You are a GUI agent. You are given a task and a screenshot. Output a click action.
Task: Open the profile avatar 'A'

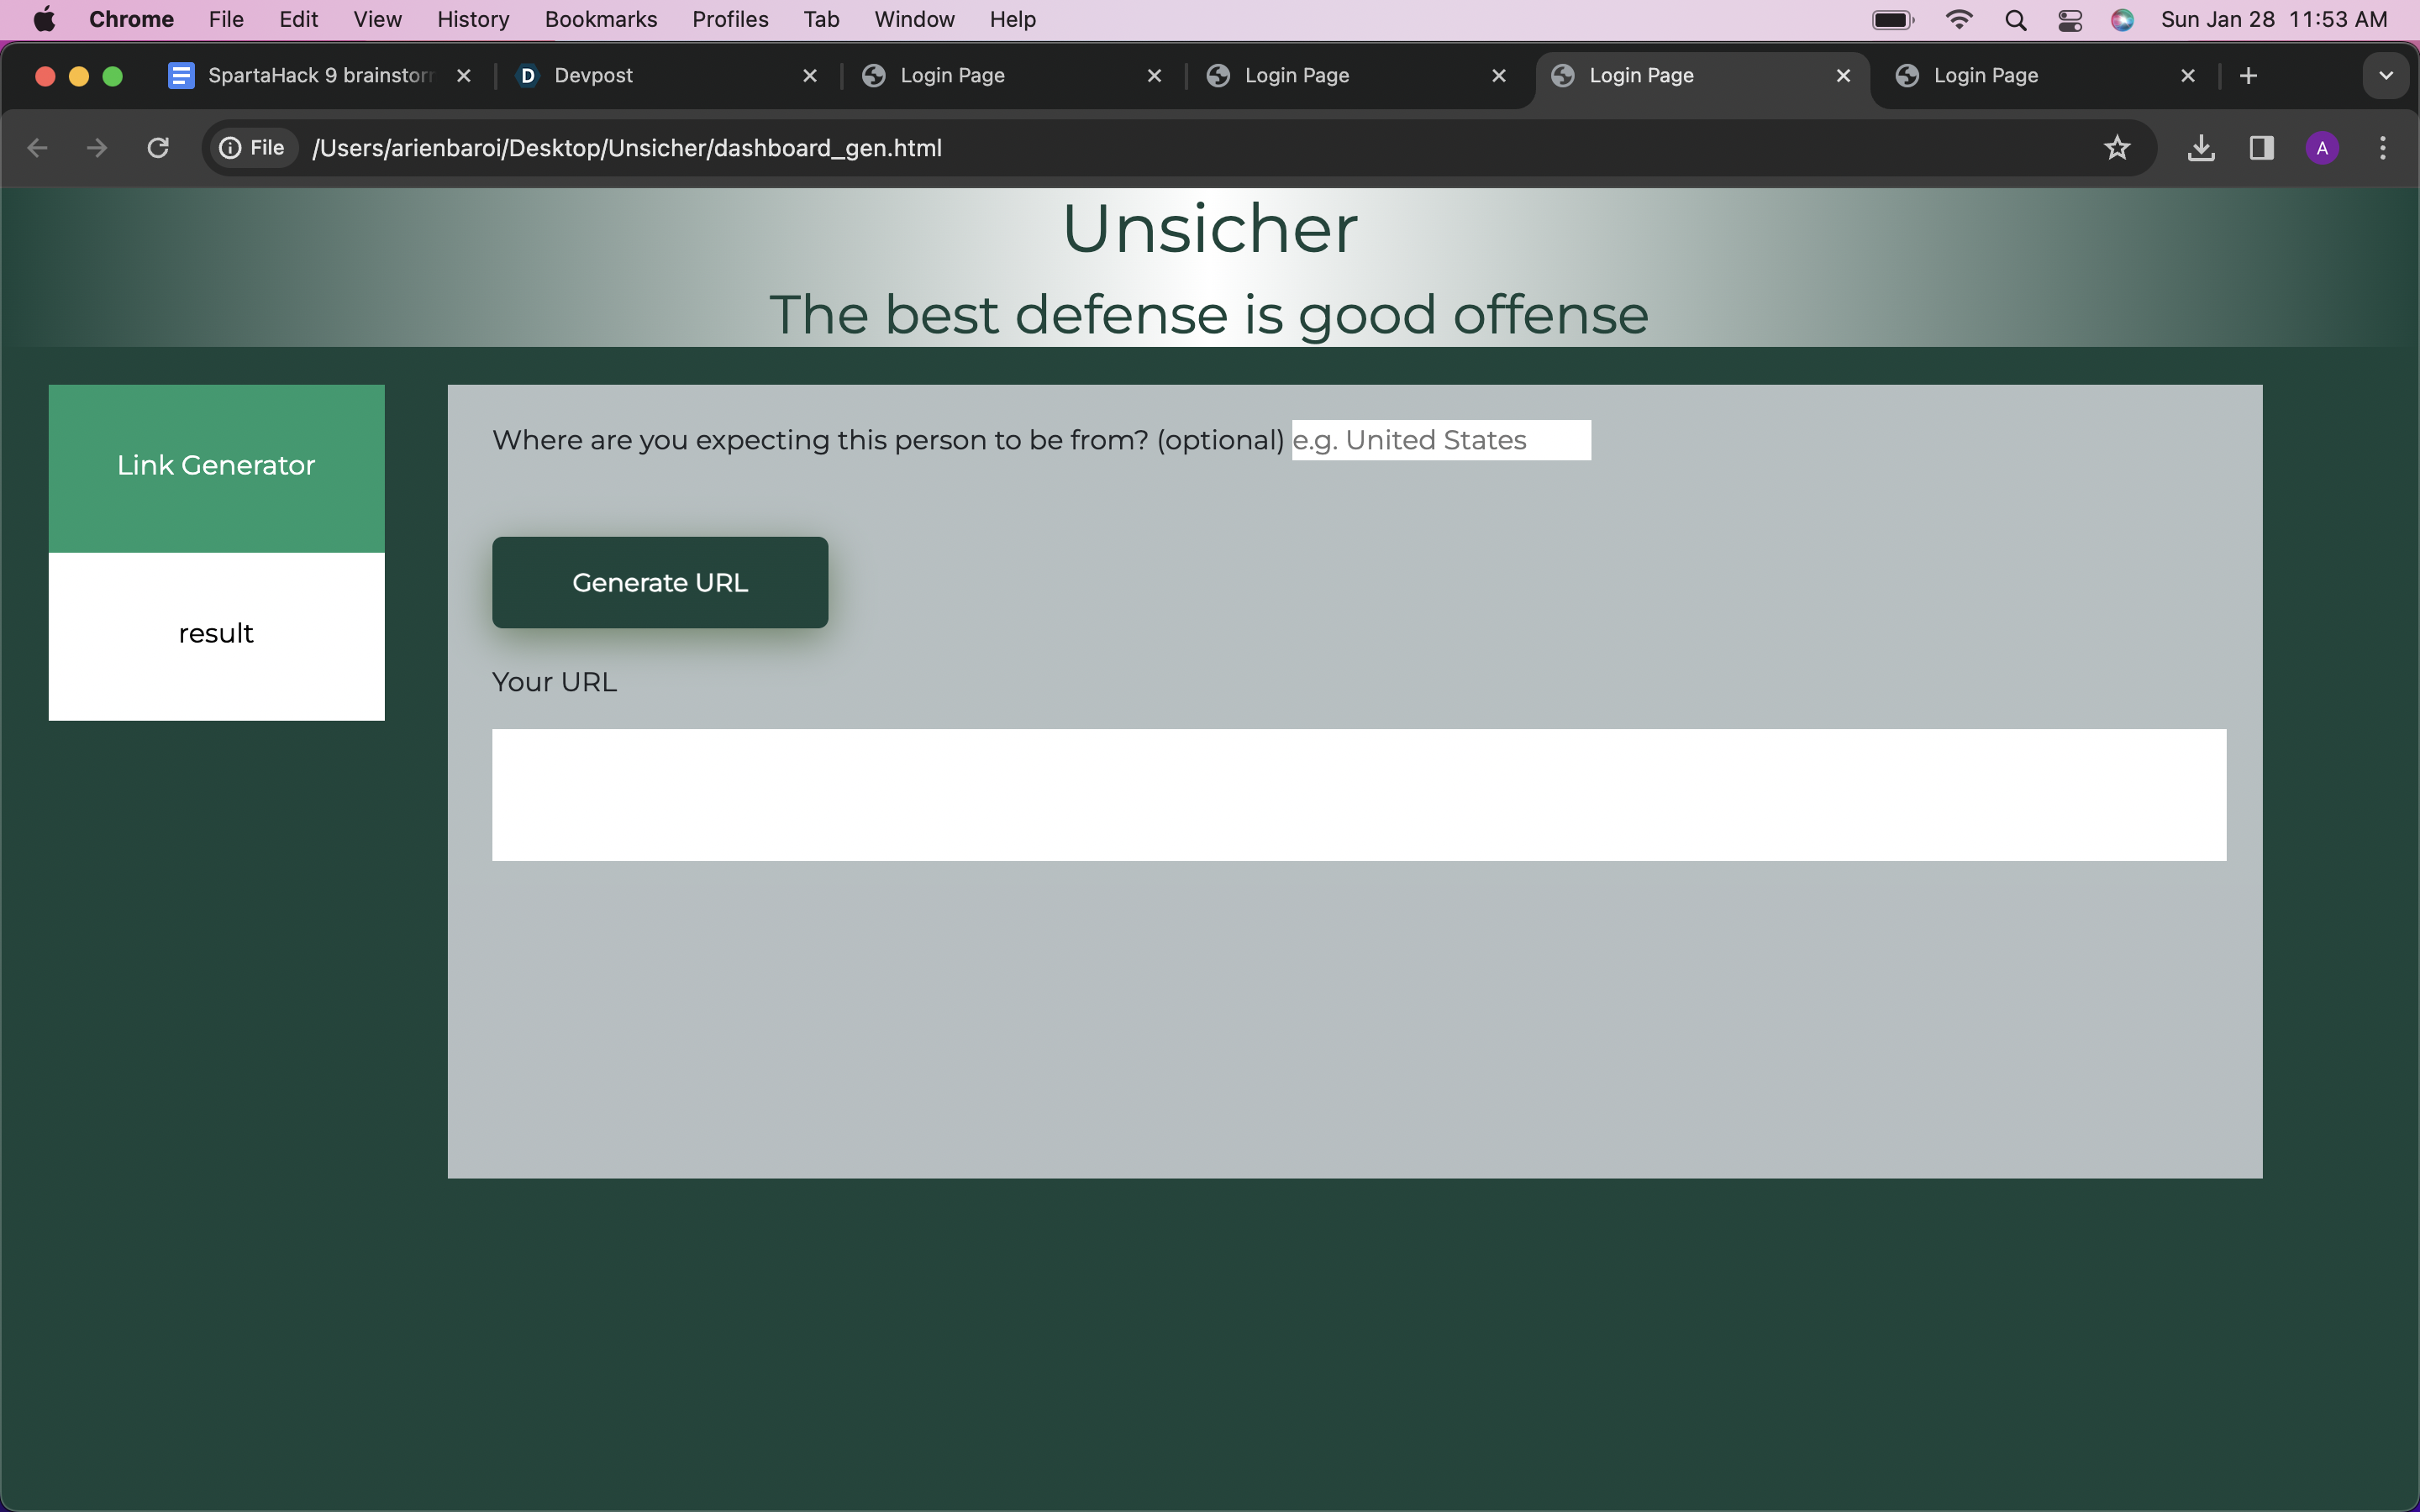coord(2321,148)
